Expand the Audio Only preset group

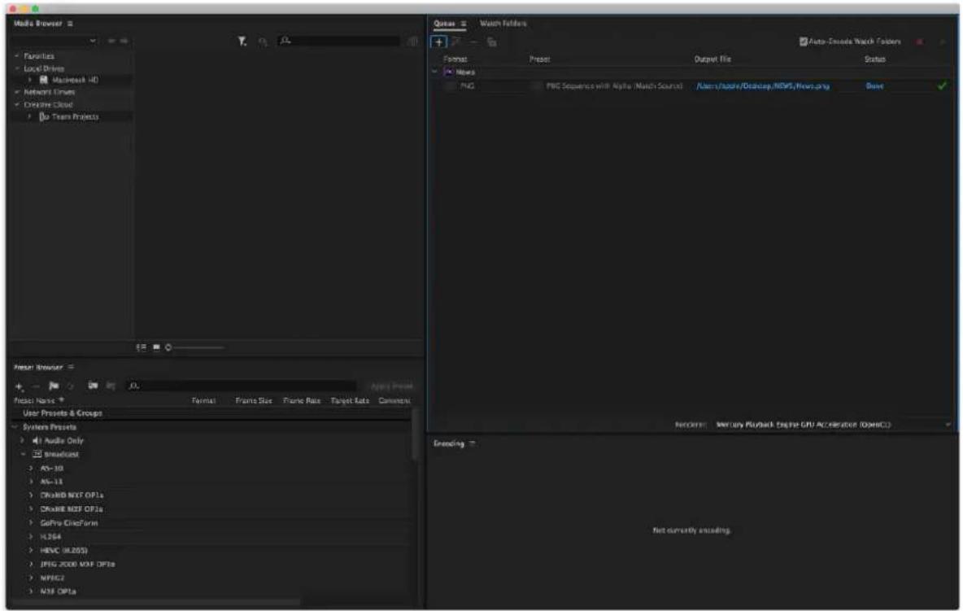pos(23,440)
